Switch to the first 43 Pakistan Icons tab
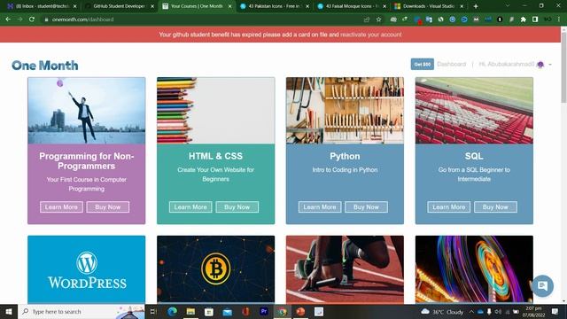Image resolution: width=567 pixels, height=319 pixels. pyautogui.click(x=275, y=6)
